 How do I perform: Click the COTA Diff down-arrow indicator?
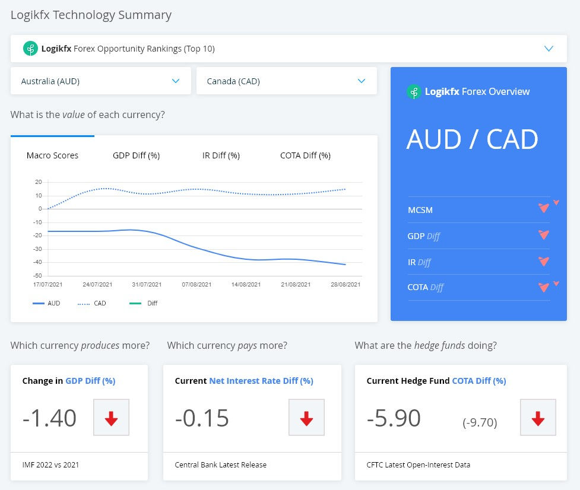click(544, 287)
